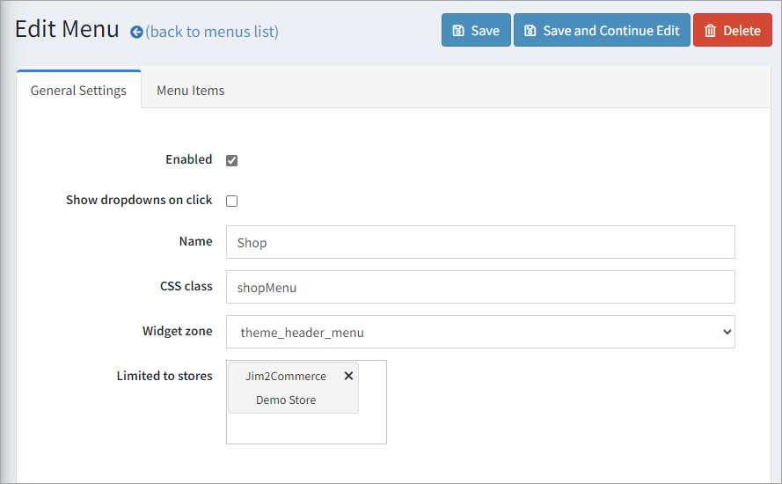The width and height of the screenshot is (782, 484).
Task: Enable Show dropdowns on click
Action: 232,201
